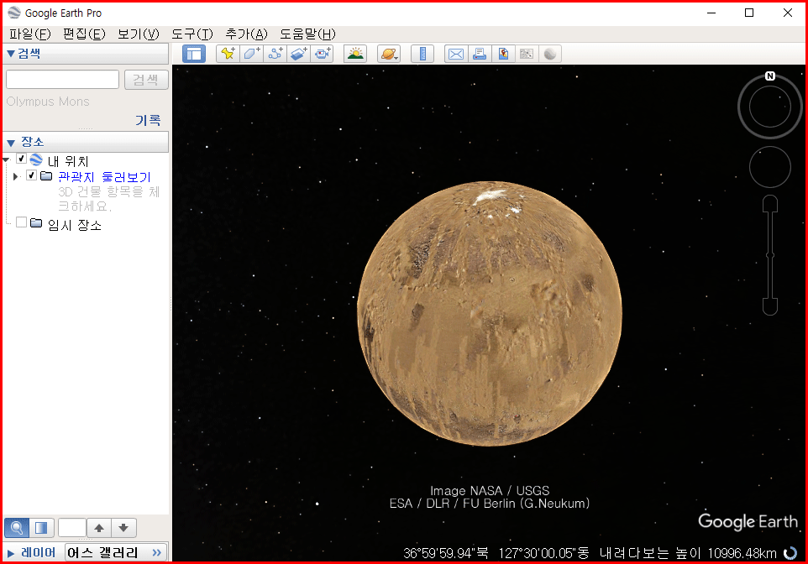Viewport: 808px width, 564px height.
Task: Click the grey sphere toolbar icon
Action: [x=550, y=54]
